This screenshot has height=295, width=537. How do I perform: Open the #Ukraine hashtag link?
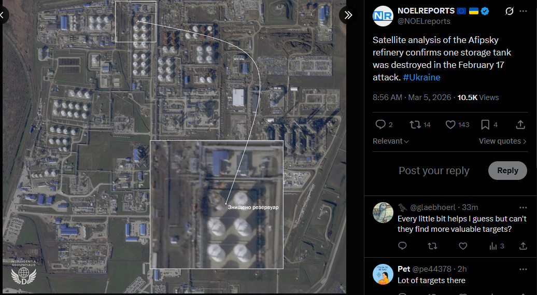point(421,77)
